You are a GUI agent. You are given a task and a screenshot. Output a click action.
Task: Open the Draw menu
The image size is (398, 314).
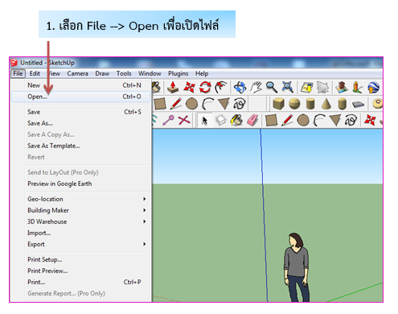coord(102,73)
